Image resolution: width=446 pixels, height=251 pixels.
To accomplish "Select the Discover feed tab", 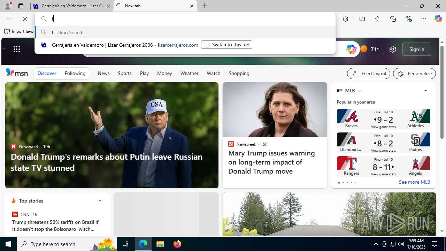I will point(47,74).
